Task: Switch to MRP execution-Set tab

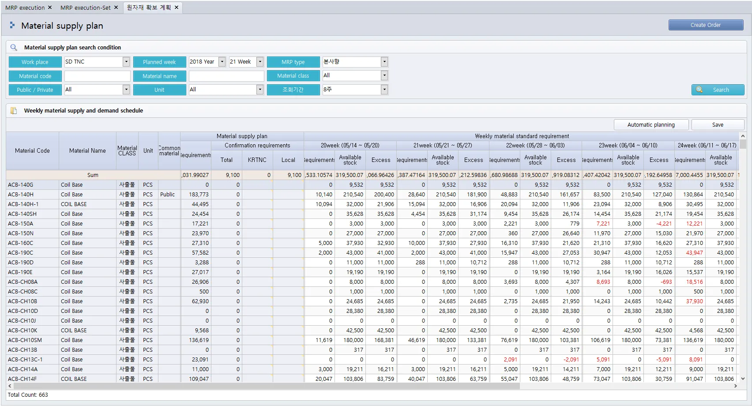Action: 86,8
